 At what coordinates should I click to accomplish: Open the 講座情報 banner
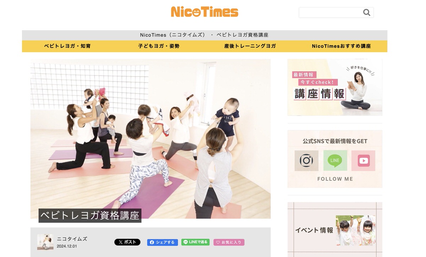334,87
